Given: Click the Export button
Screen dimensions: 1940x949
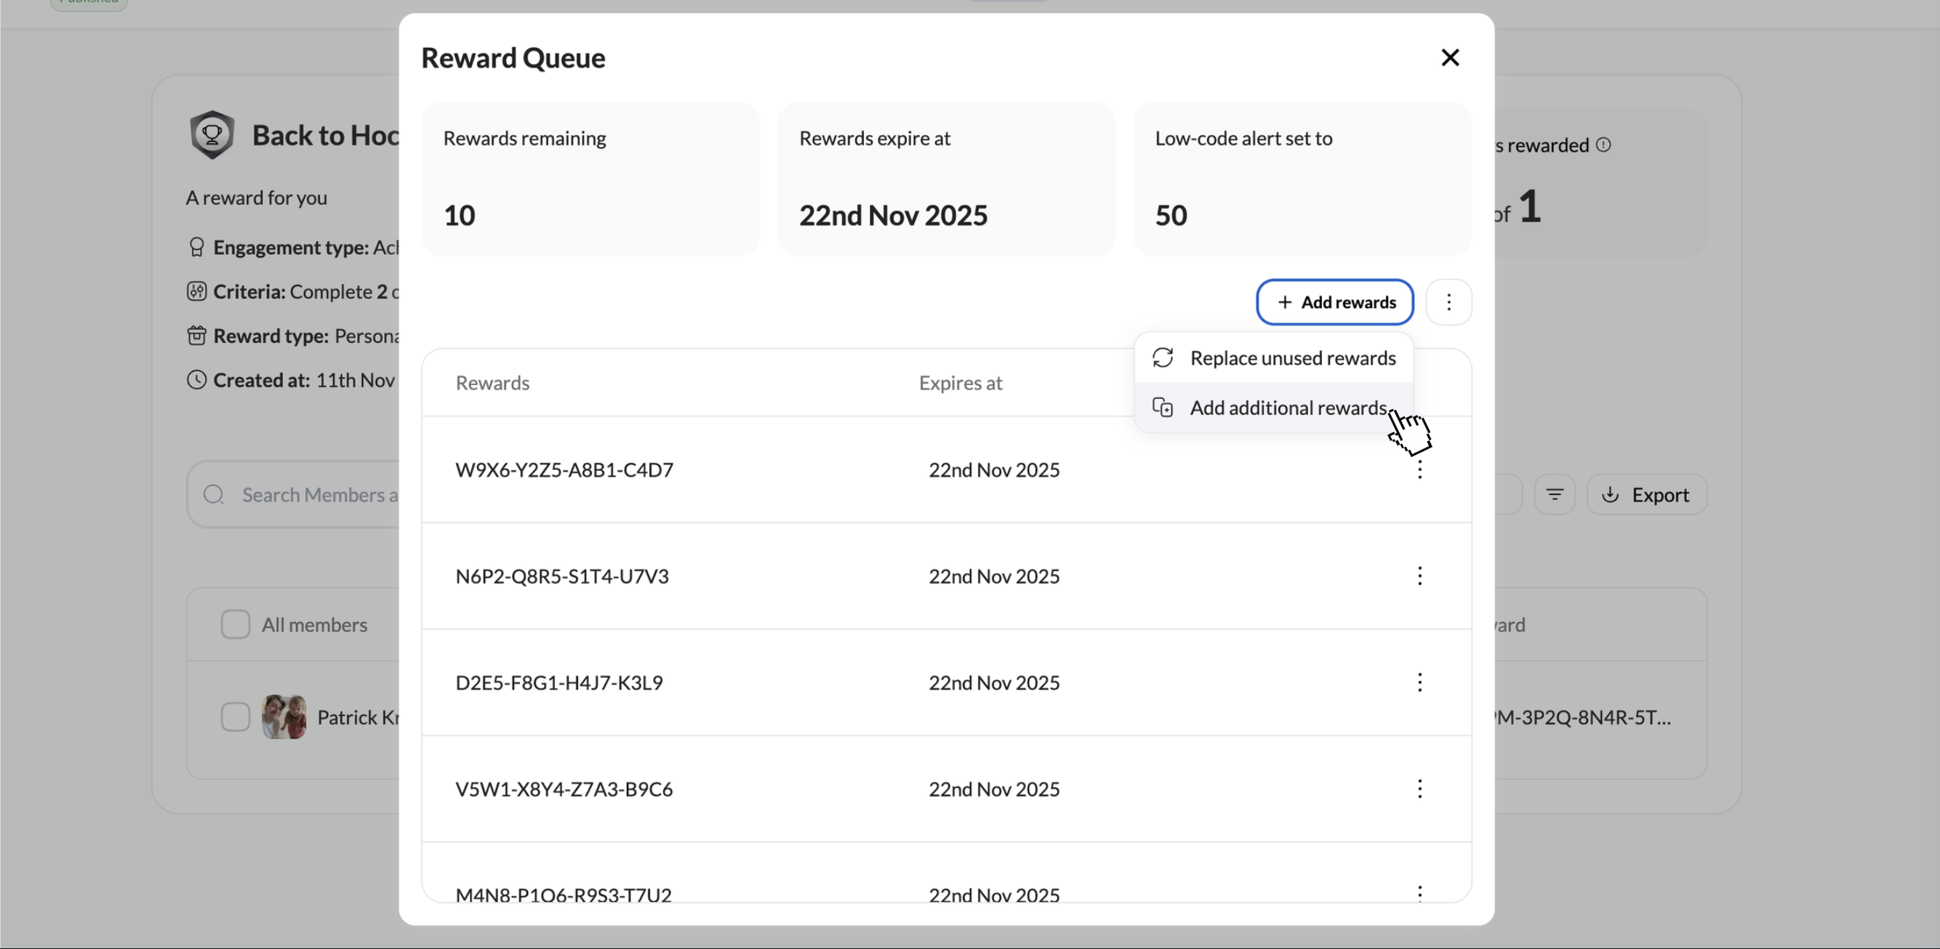Looking at the screenshot, I should (x=1646, y=495).
